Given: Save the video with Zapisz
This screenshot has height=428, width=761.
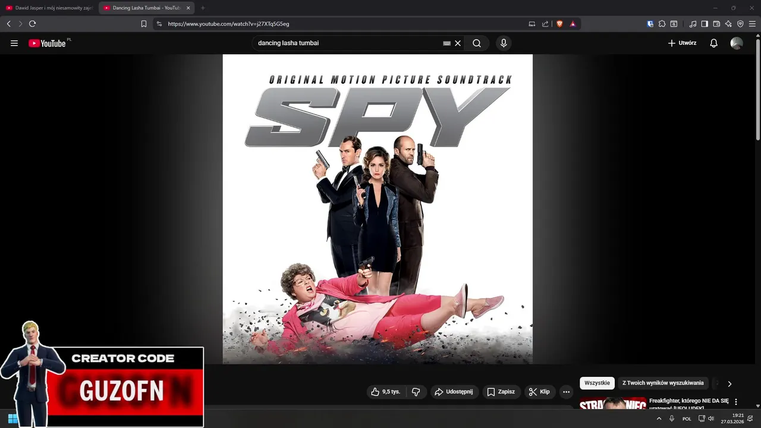Looking at the screenshot, I should [x=501, y=392].
